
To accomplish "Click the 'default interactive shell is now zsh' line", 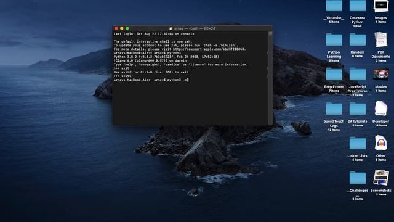I will coord(153,41).
